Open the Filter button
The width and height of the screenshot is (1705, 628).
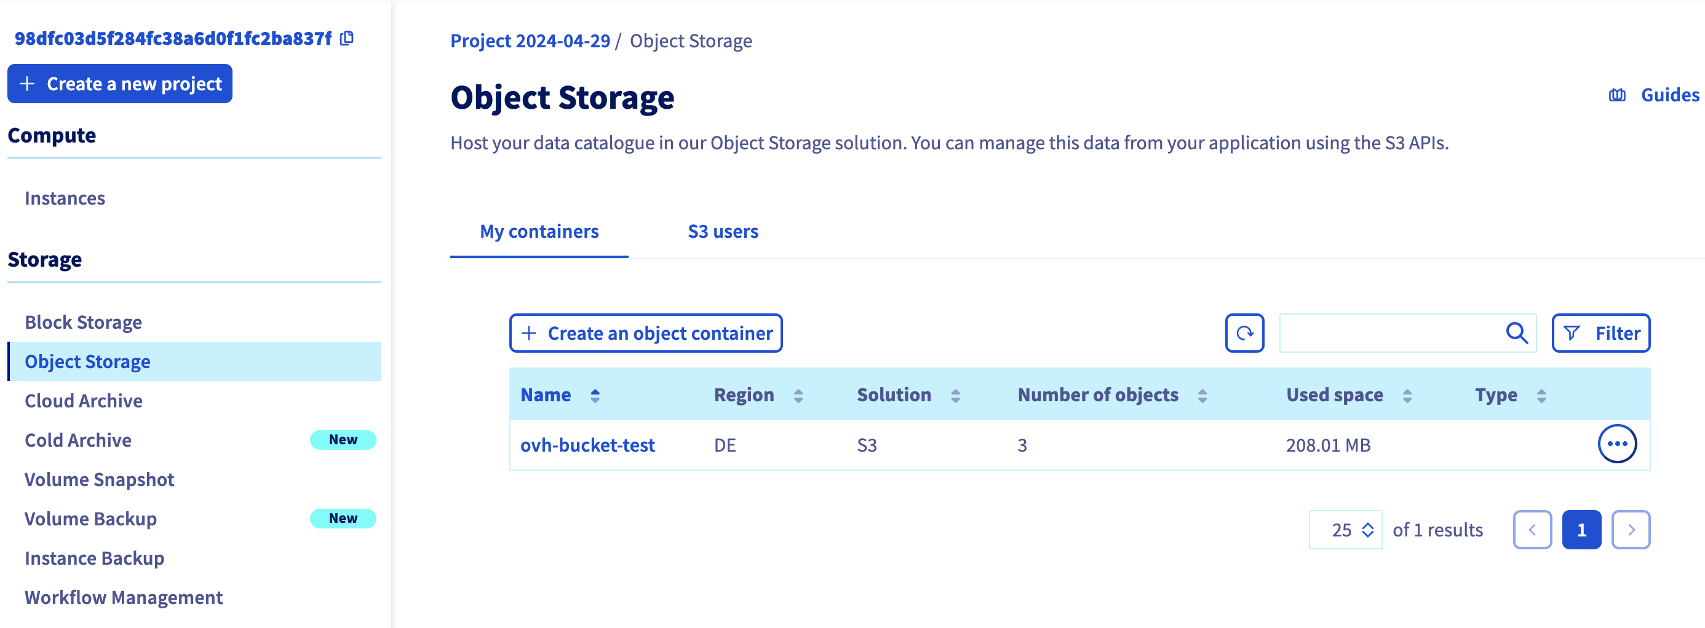(1600, 333)
